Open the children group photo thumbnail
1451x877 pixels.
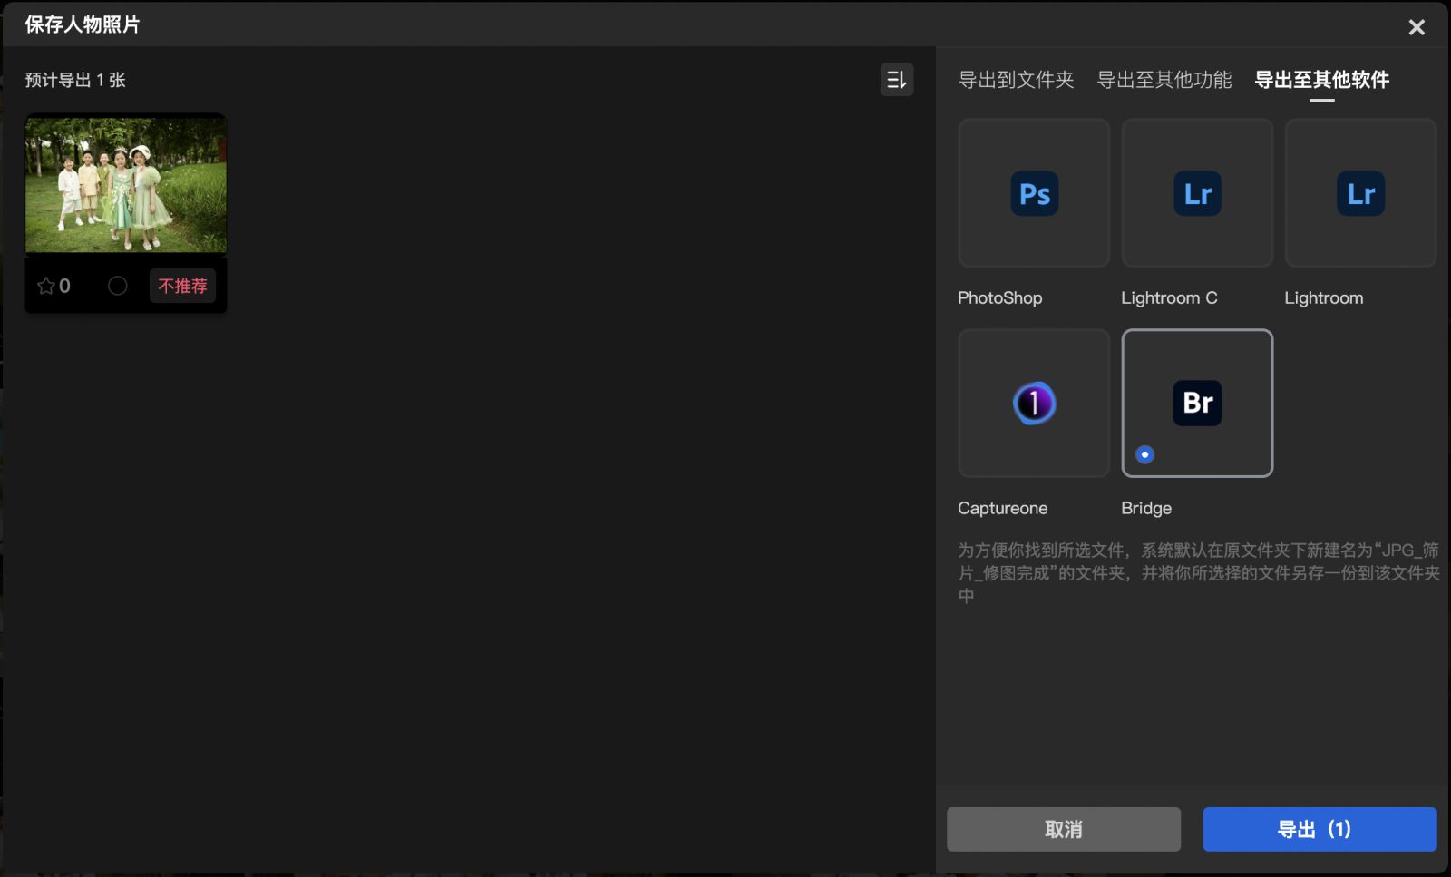126,183
